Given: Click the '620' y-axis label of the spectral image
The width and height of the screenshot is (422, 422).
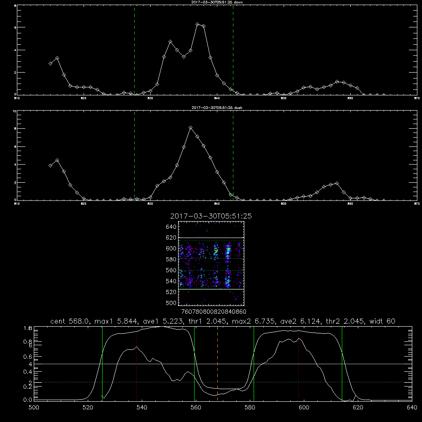Looking at the screenshot, I should [171, 238].
